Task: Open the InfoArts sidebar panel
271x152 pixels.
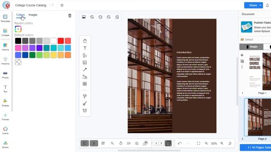Action: click(5, 47)
